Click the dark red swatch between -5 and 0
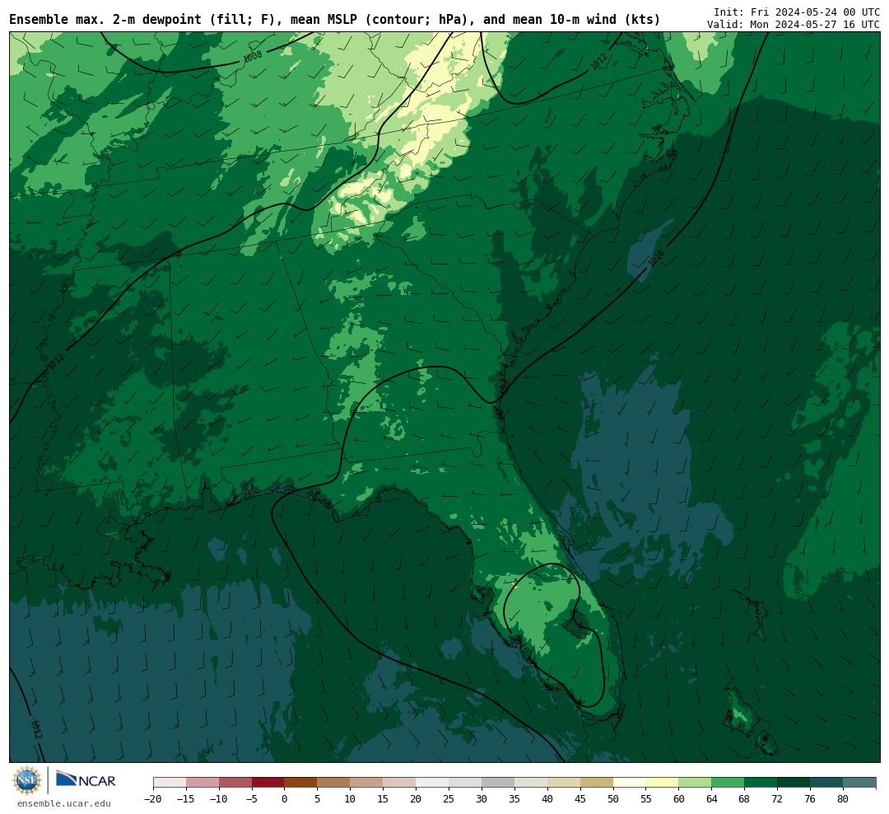Image resolution: width=889 pixels, height=814 pixels. coord(268,783)
